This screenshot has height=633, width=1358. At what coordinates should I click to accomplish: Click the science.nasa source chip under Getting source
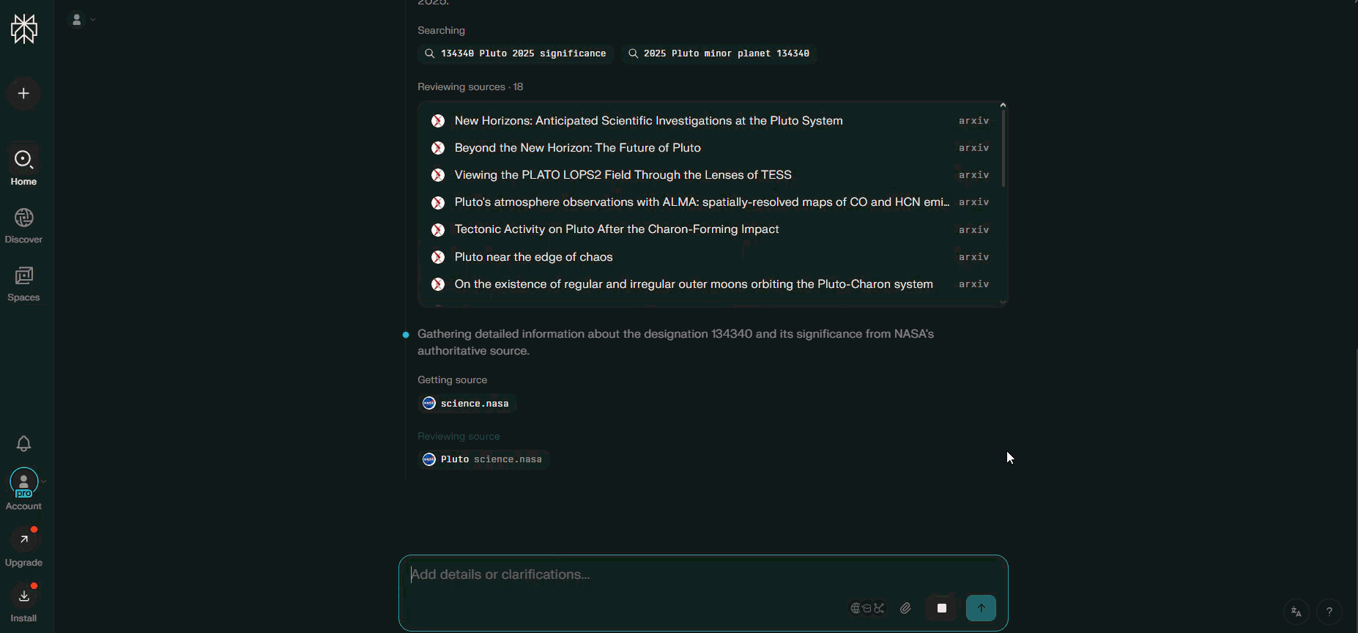click(x=467, y=404)
